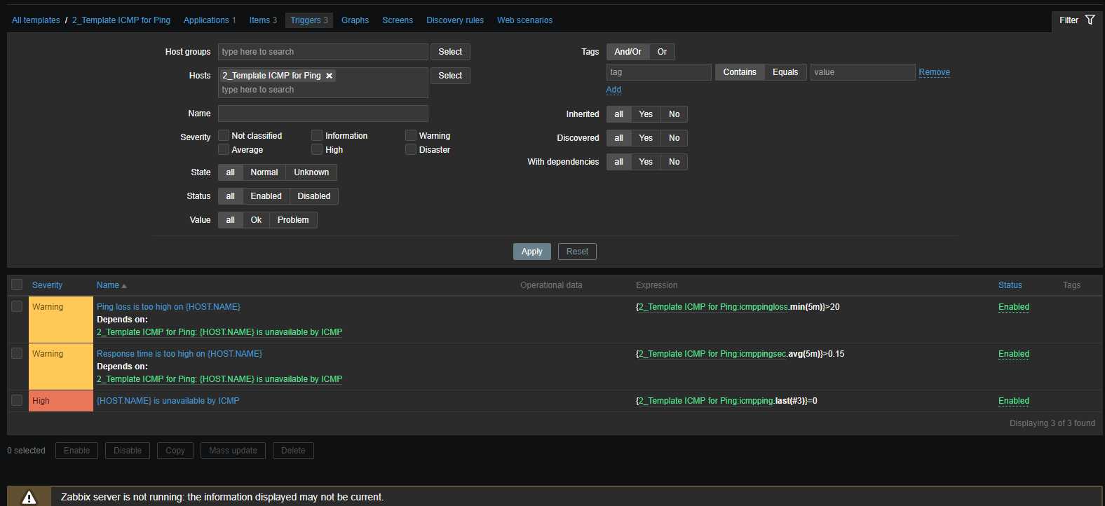This screenshot has height=506, width=1105.
Task: Reset the trigger filter
Action: tap(577, 252)
